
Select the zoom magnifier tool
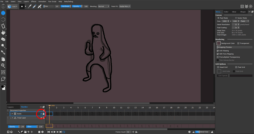coord(3,66)
